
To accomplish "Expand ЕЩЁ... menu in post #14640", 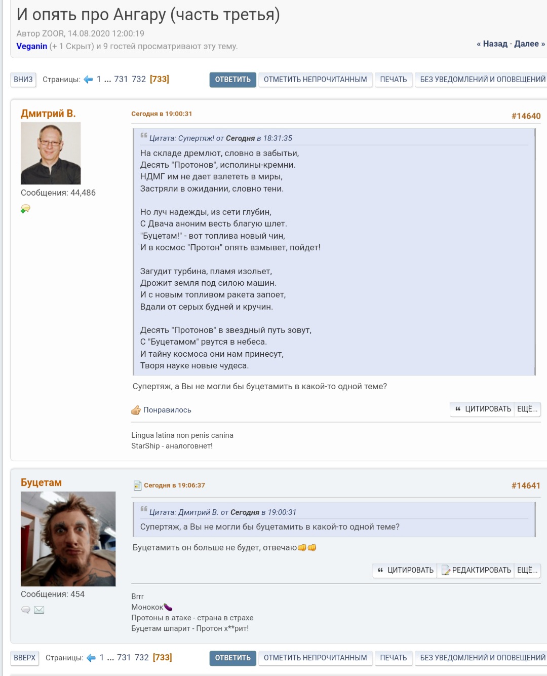I will click(527, 409).
